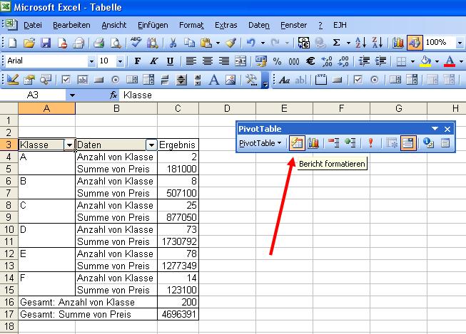Toggle underline formatting button
Viewport: 466px width, 334px height.
(170, 61)
